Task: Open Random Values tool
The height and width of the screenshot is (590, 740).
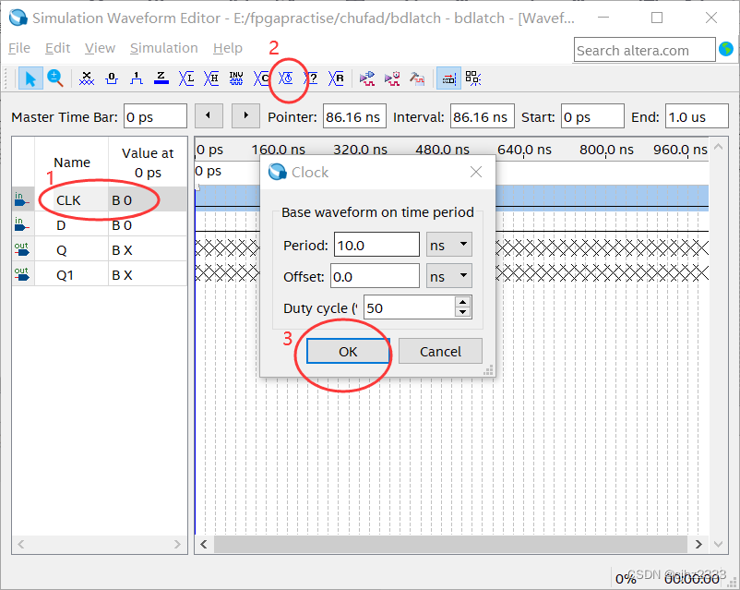Action: coord(336,78)
